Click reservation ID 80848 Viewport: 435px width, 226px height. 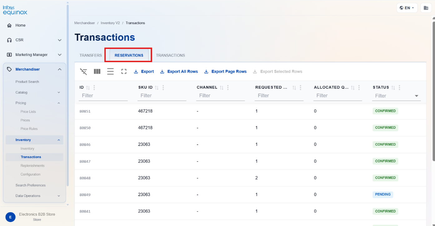click(x=85, y=178)
